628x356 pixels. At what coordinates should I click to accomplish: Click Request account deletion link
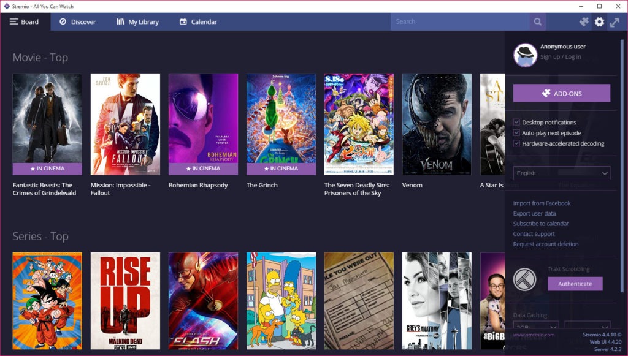(x=545, y=244)
